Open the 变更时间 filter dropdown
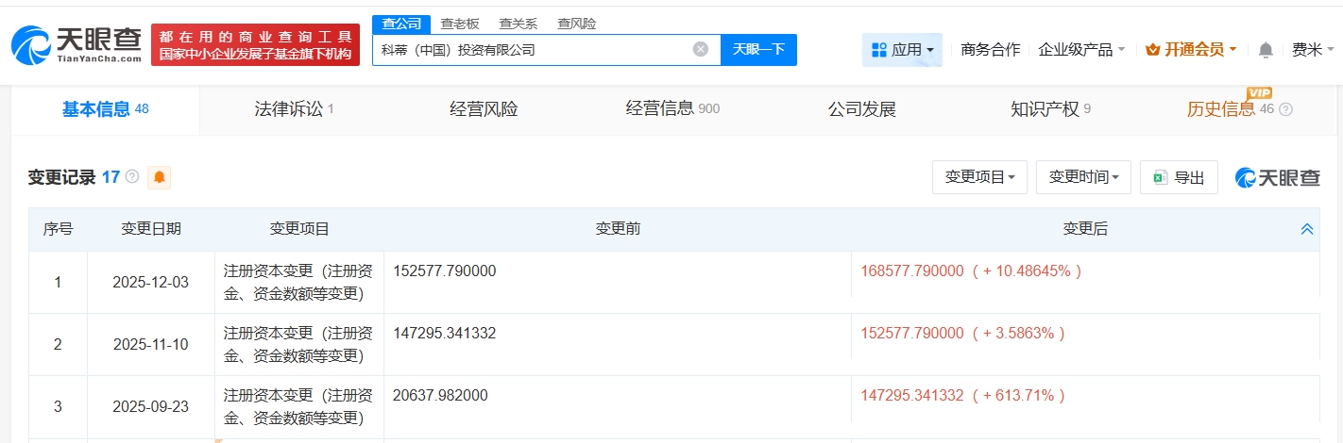The height and width of the screenshot is (443, 1343). (x=1083, y=177)
